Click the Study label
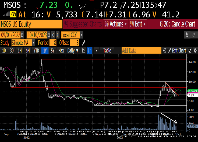Viewport: 198px width, 142px height. coord(5,43)
